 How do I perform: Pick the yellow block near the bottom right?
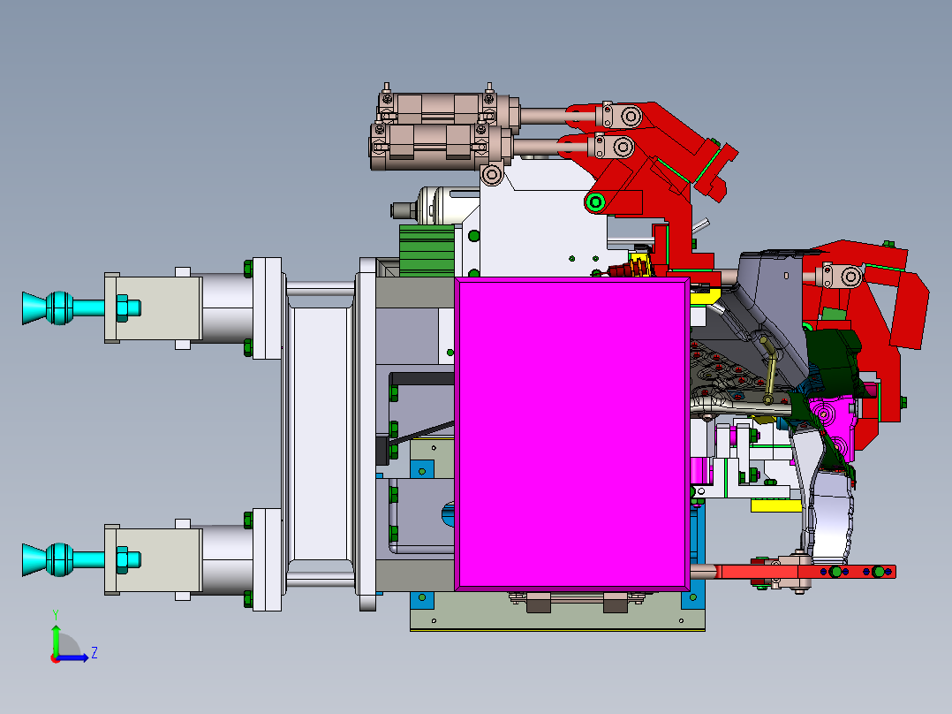[x=775, y=505]
